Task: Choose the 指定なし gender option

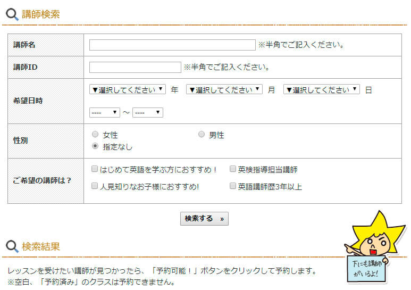Action: (x=95, y=146)
